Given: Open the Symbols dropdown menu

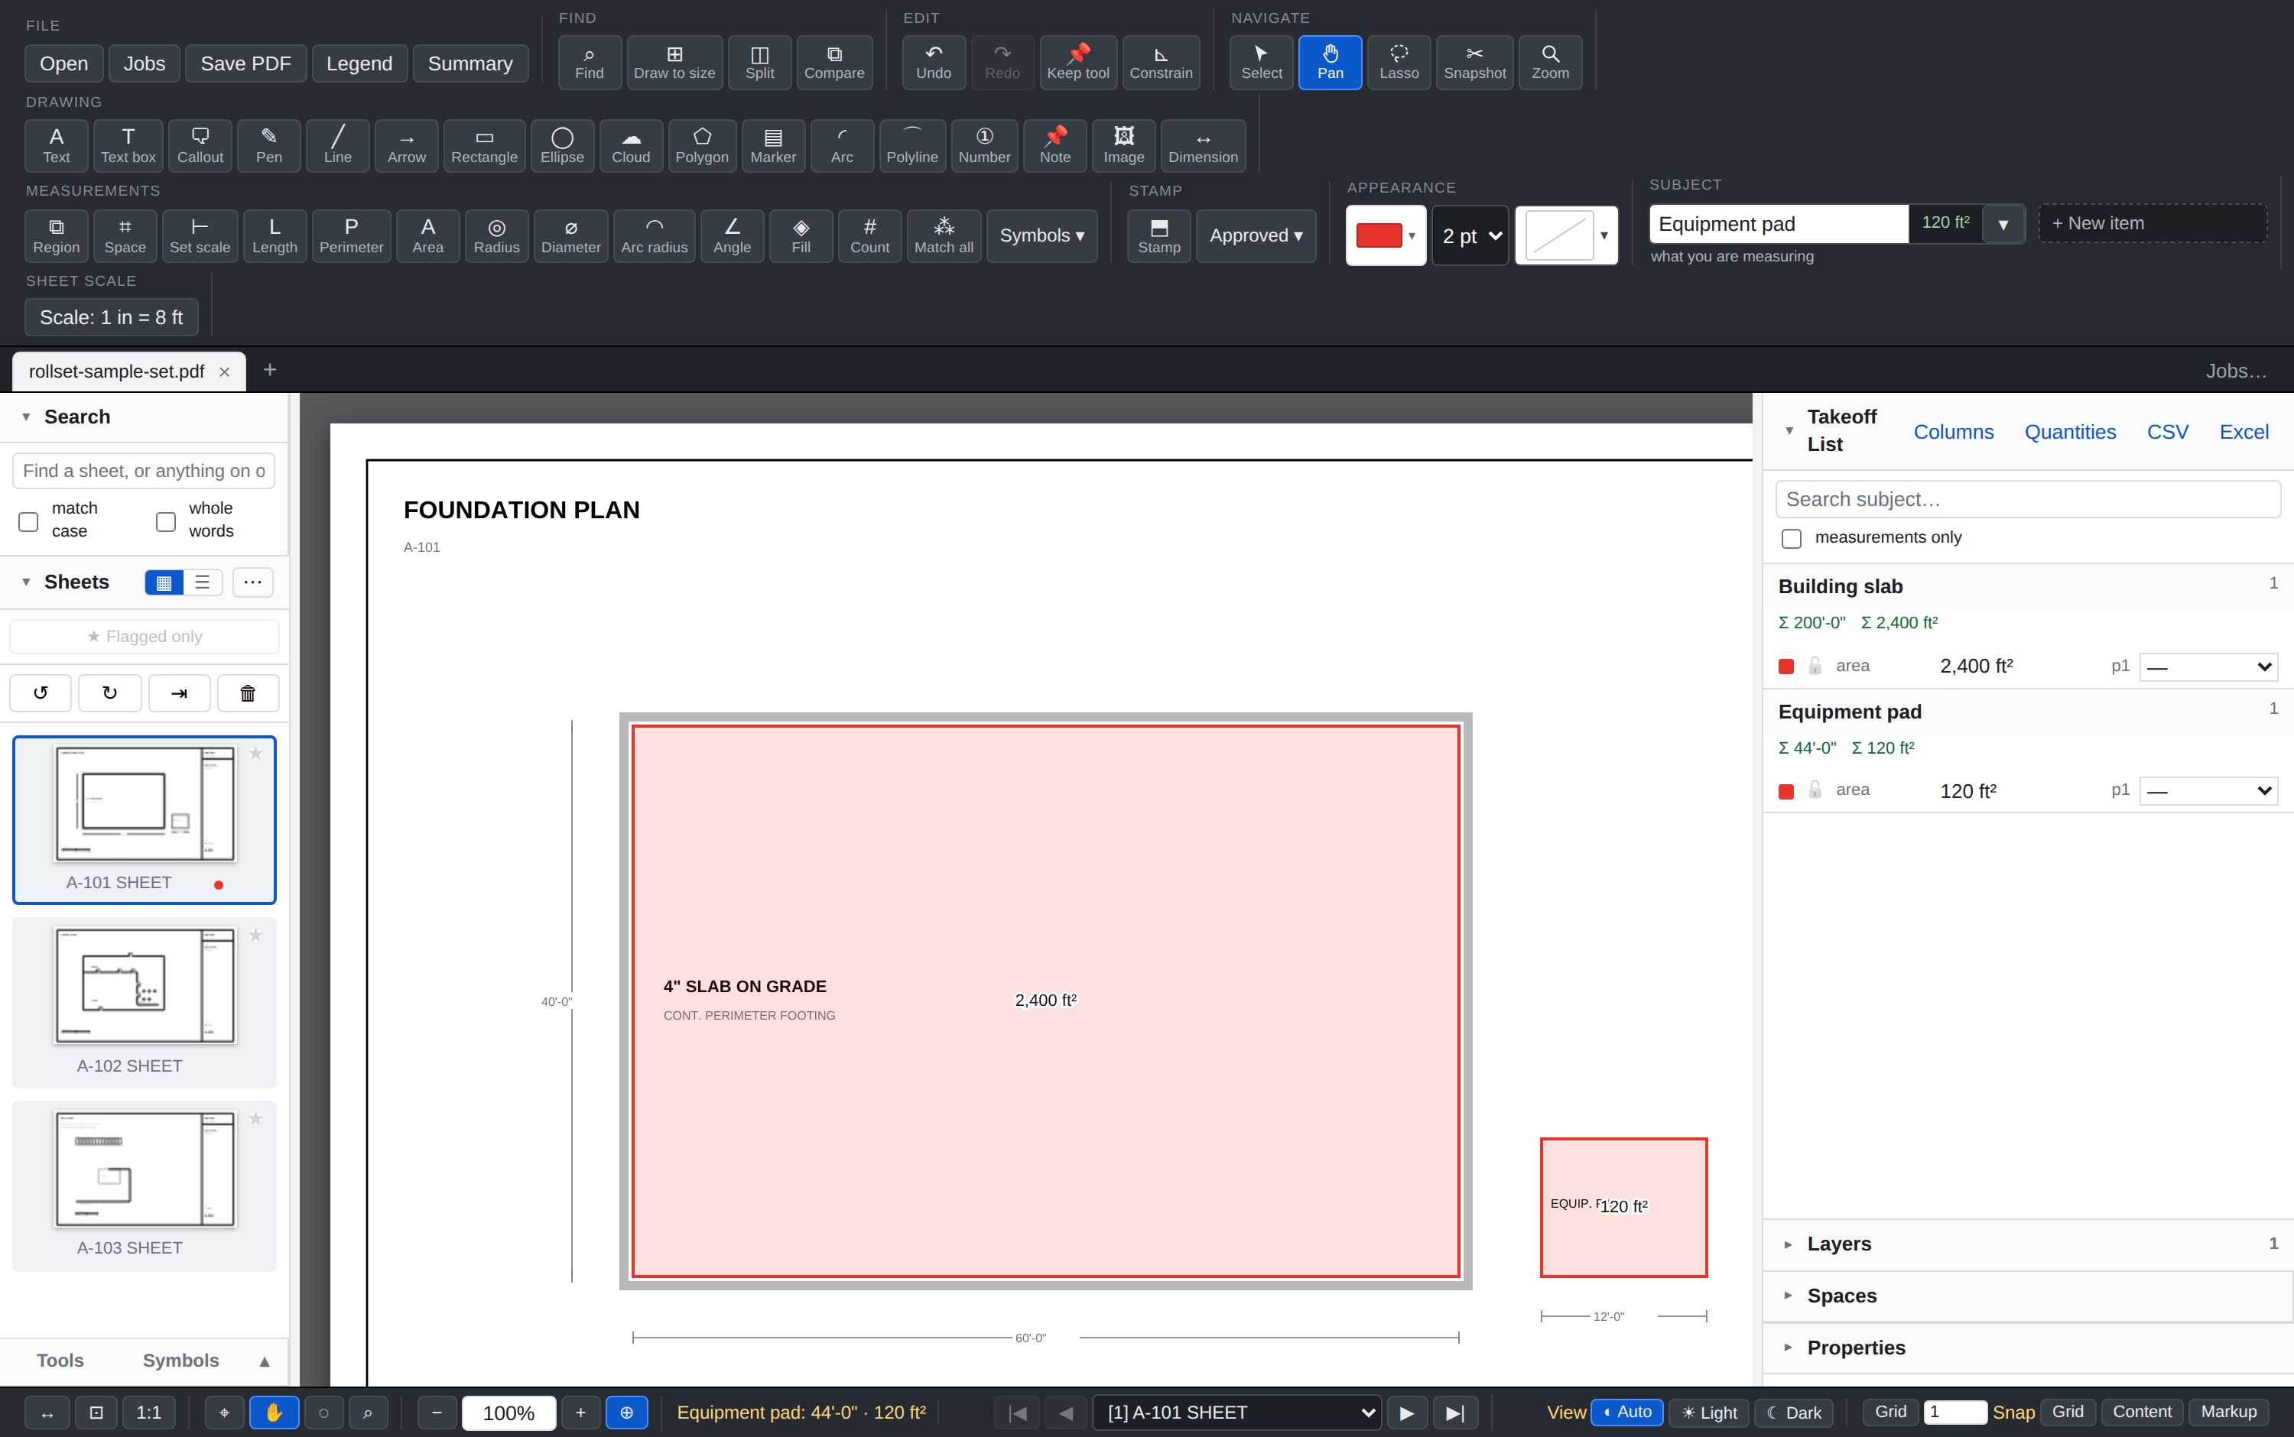Looking at the screenshot, I should (1041, 235).
